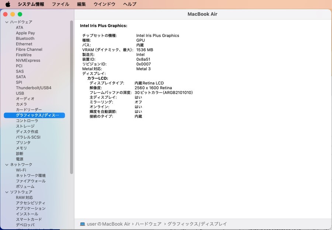Select スマートカード in the sidebar
The image size is (332, 230).
pos(29,220)
